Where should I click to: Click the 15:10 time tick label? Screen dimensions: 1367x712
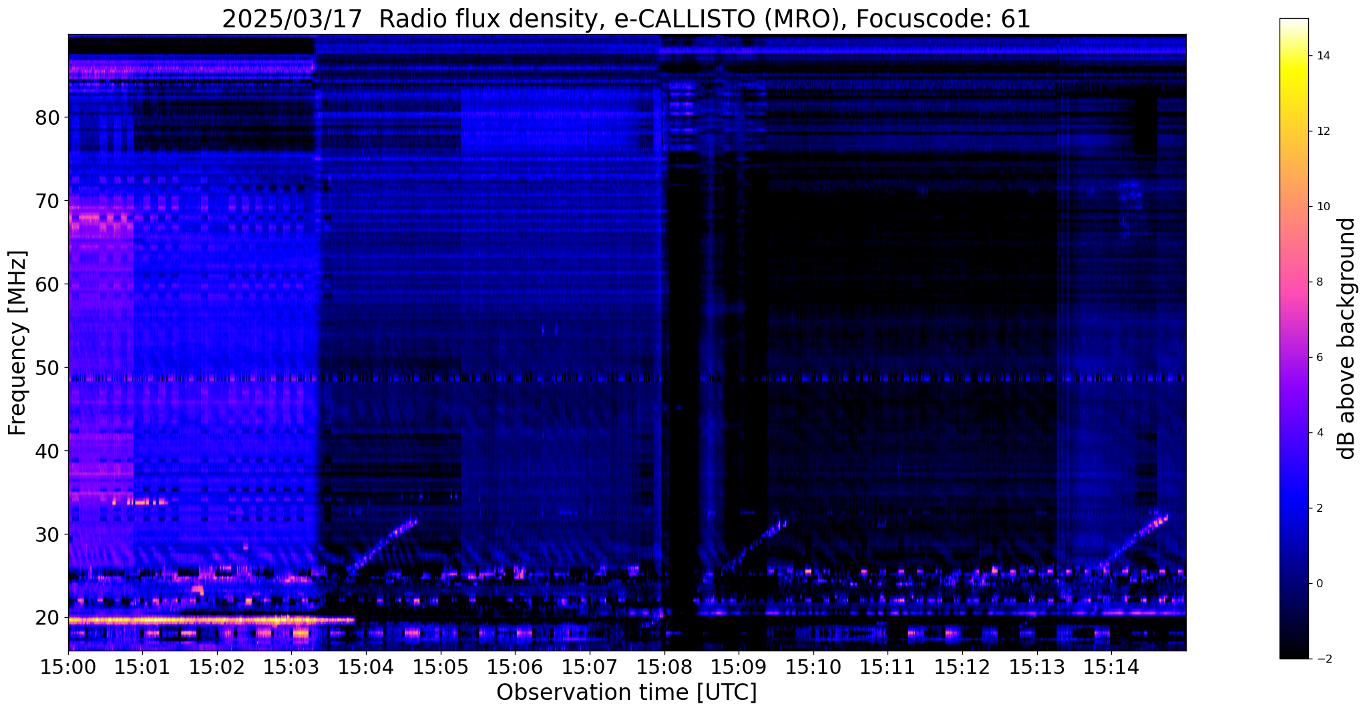pyautogui.click(x=813, y=667)
